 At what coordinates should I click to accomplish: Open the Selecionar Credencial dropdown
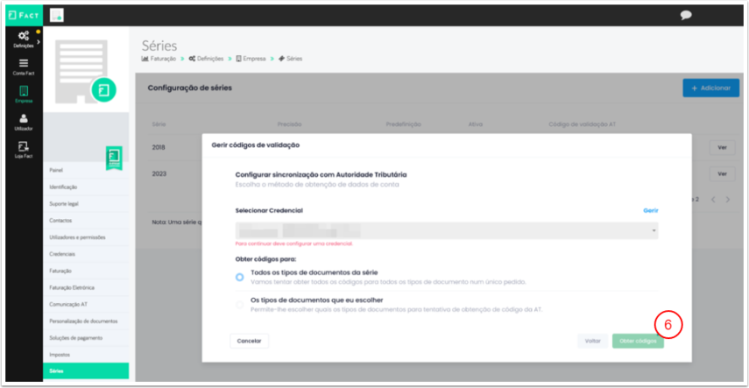coord(447,231)
